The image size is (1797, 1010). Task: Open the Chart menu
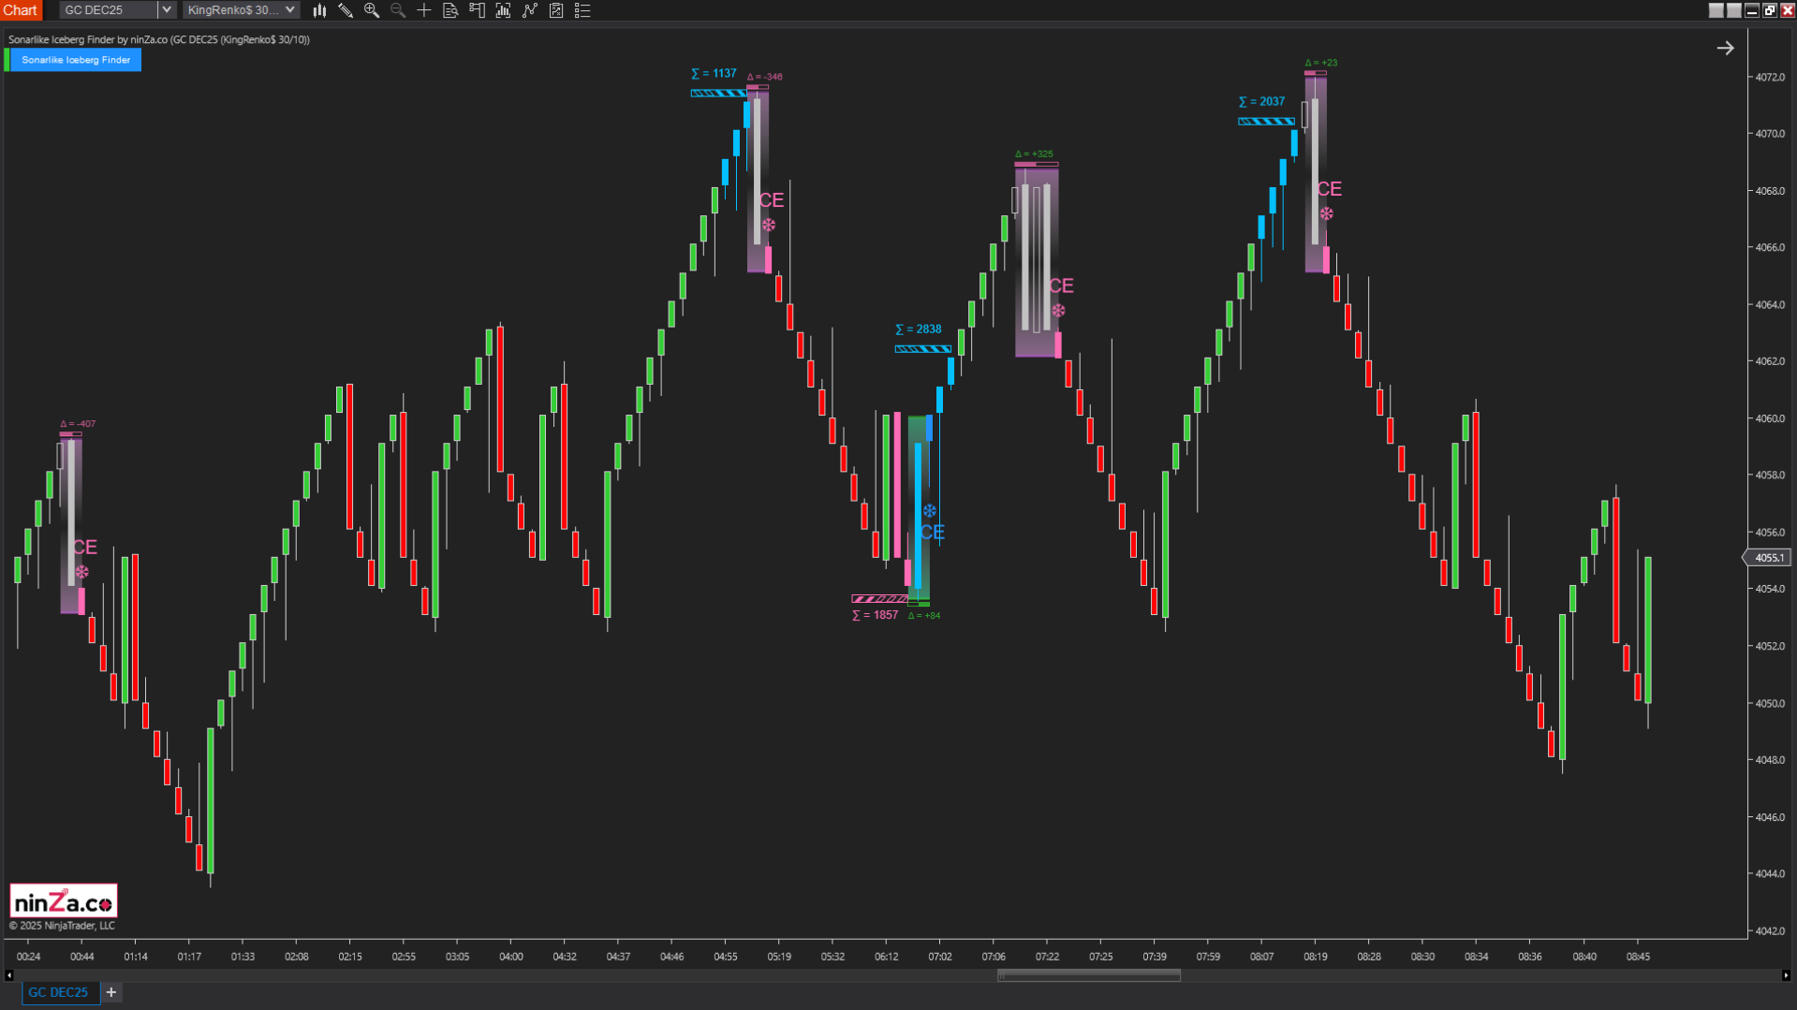click(x=20, y=9)
